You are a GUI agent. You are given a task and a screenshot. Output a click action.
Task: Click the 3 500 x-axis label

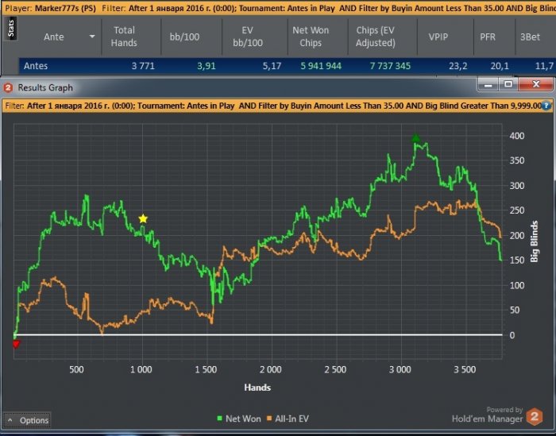465,369
